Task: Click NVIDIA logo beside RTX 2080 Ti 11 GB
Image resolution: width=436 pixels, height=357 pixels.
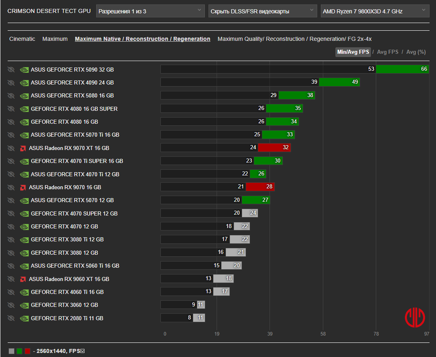Action: (24, 318)
